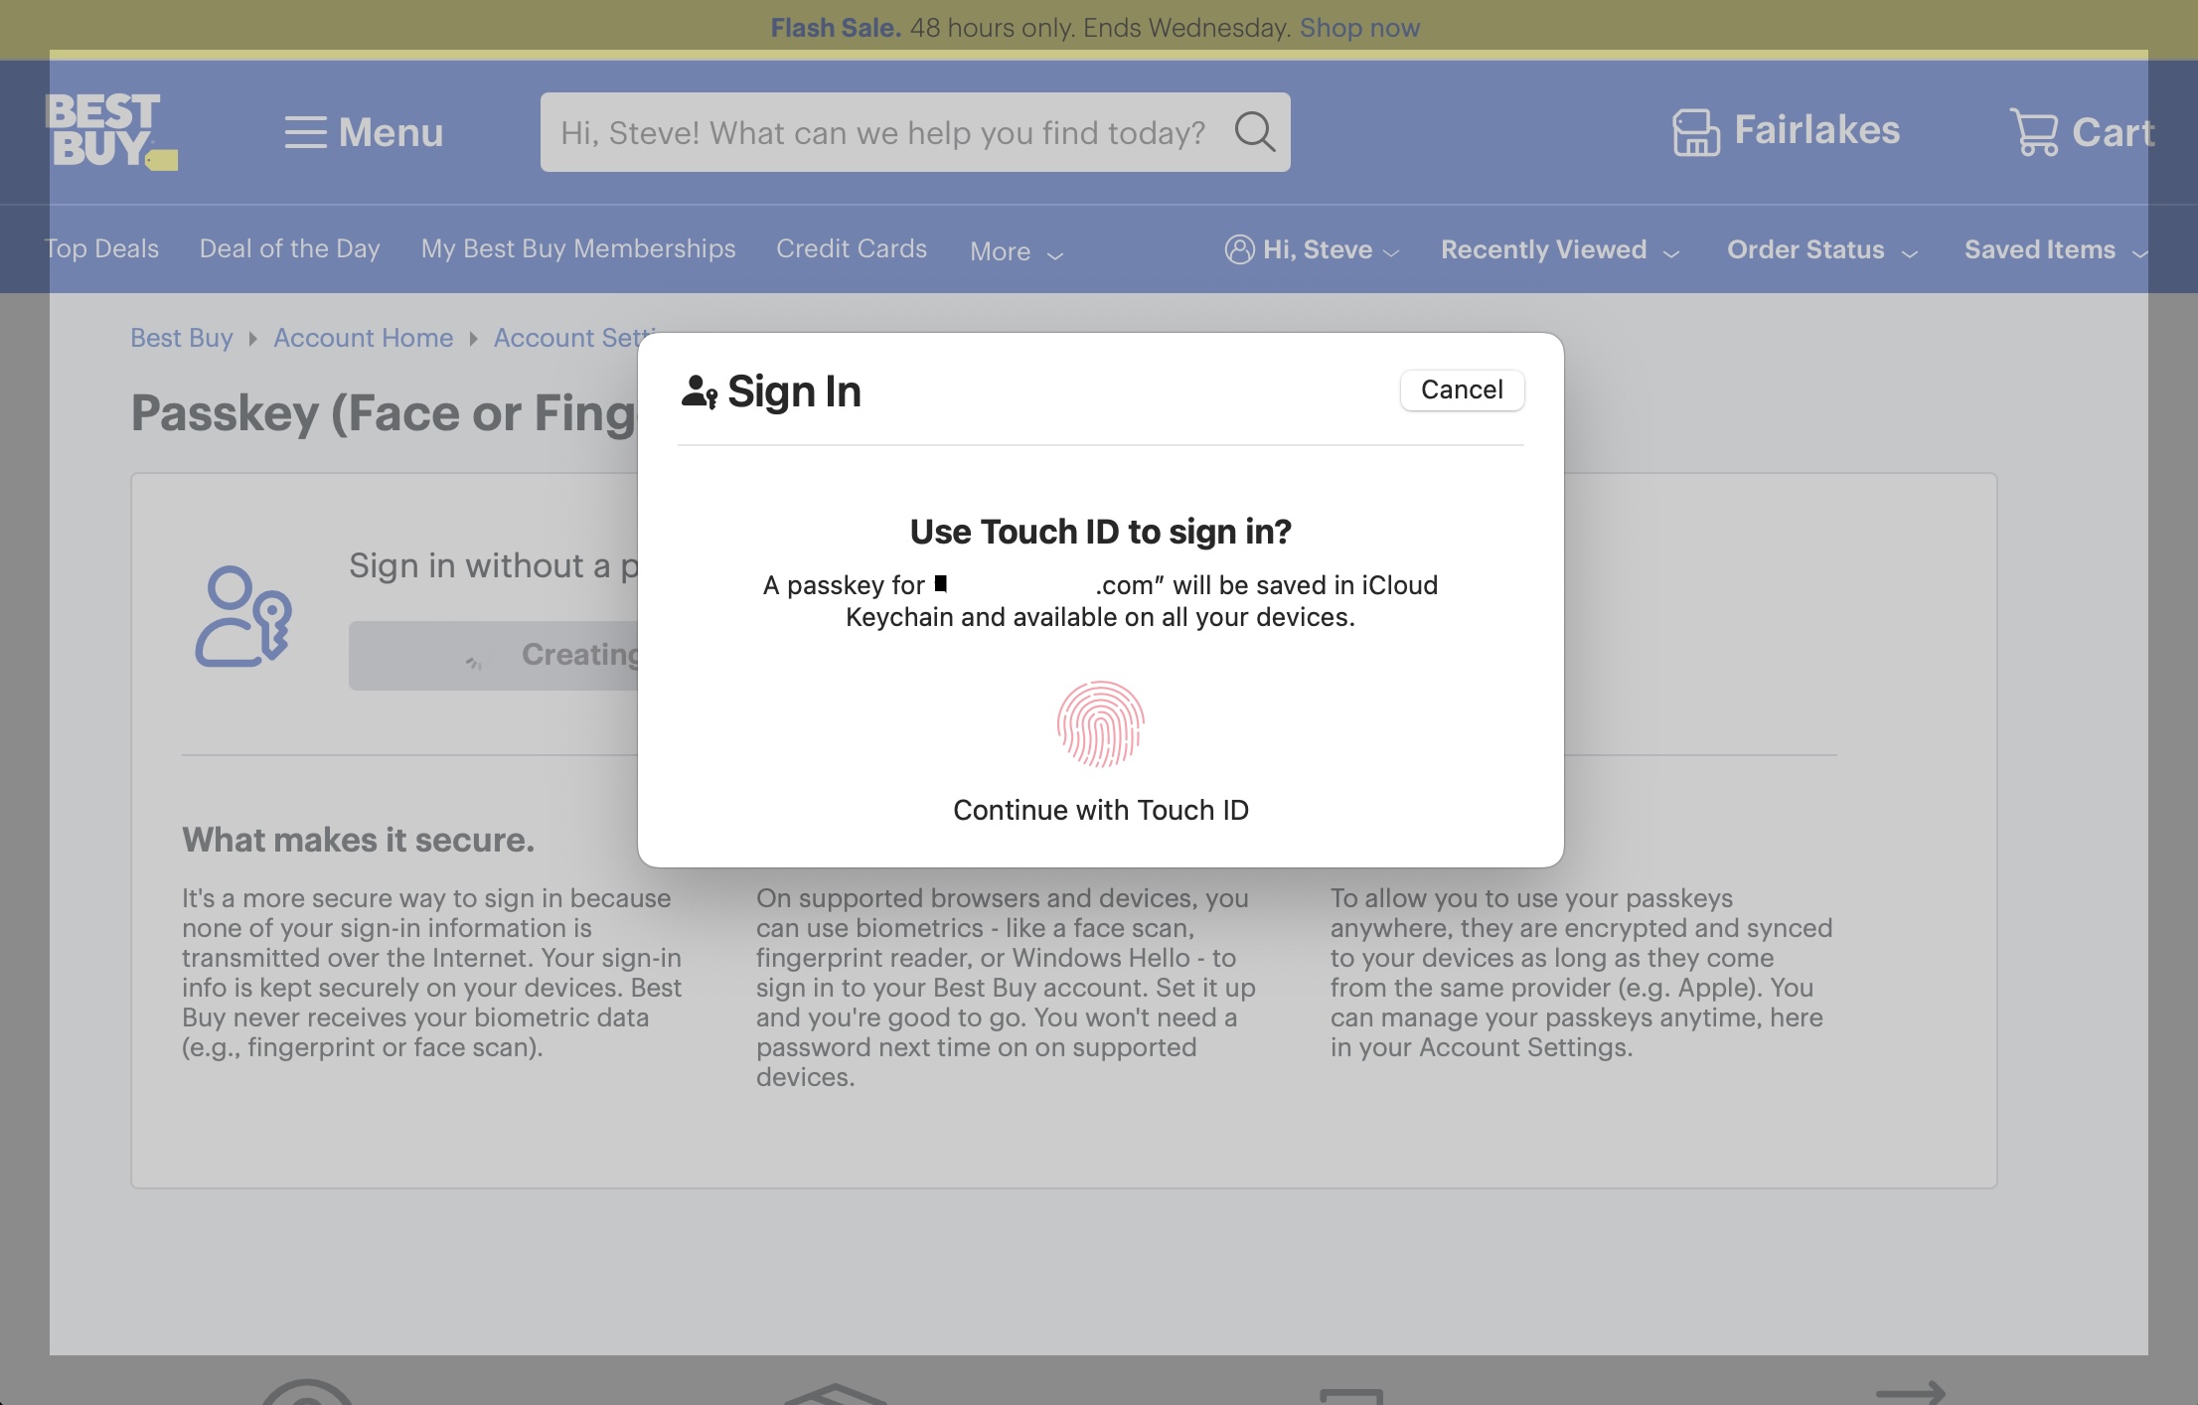2198x1405 pixels.
Task: Click the search magnifier icon
Action: [x=1254, y=131]
